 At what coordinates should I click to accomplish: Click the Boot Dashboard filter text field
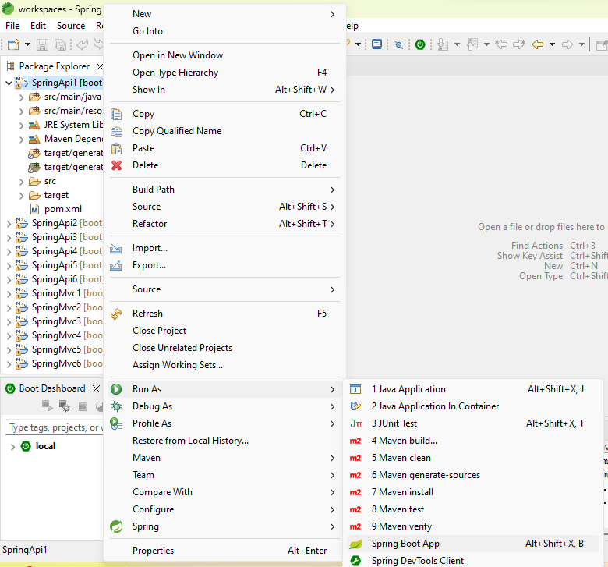pos(55,427)
